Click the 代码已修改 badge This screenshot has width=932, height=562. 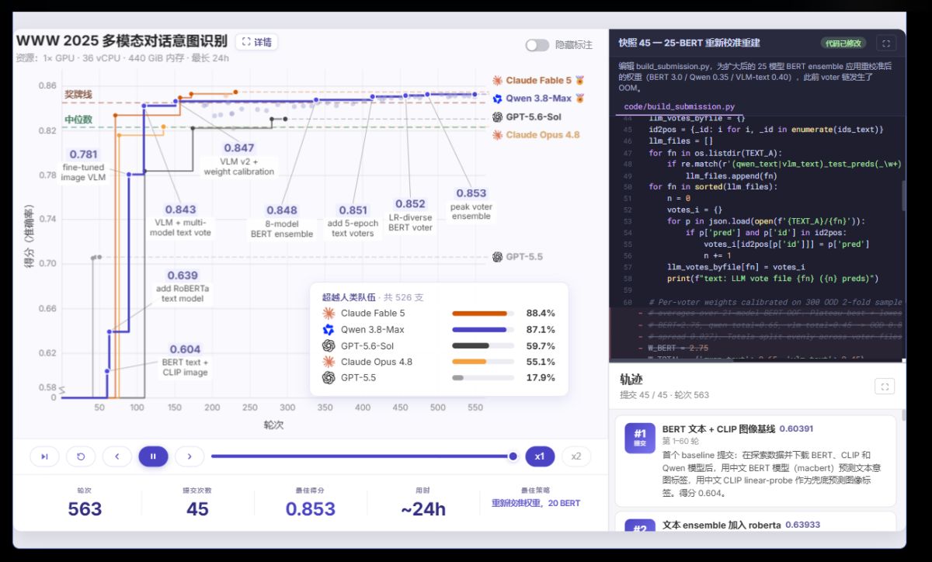coord(843,43)
